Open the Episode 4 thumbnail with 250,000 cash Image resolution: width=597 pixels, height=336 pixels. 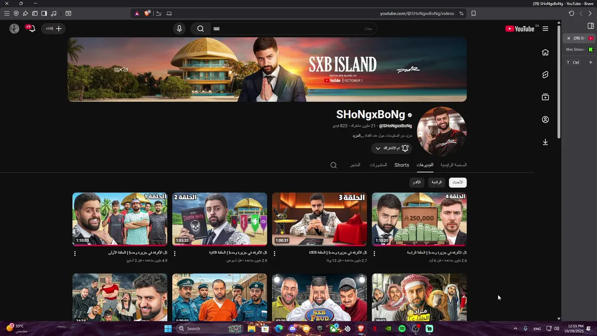point(419,219)
